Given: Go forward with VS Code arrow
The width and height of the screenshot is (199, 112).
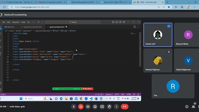Looking at the screenshot, I should [x=42, y=22].
